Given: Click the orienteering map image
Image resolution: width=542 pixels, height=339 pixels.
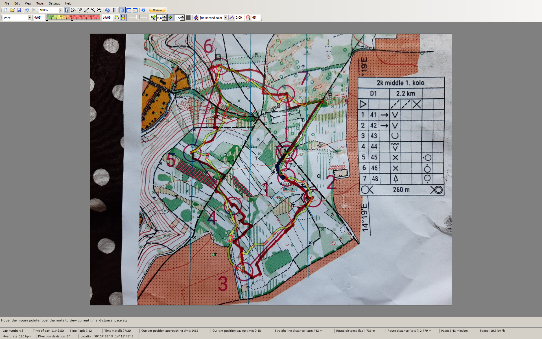Looking at the screenshot, I should [271, 169].
